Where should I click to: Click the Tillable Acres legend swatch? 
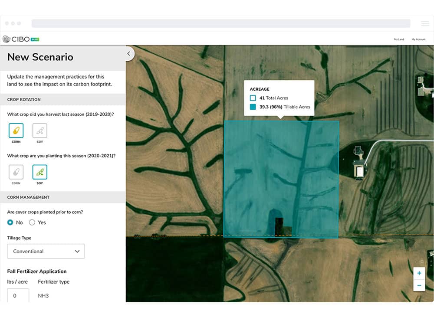point(253,107)
